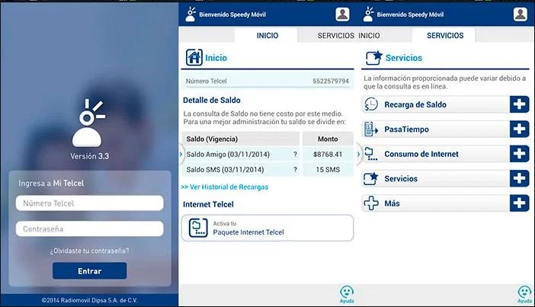Select the SERVICIOS tab in the right screen

pos(444,36)
